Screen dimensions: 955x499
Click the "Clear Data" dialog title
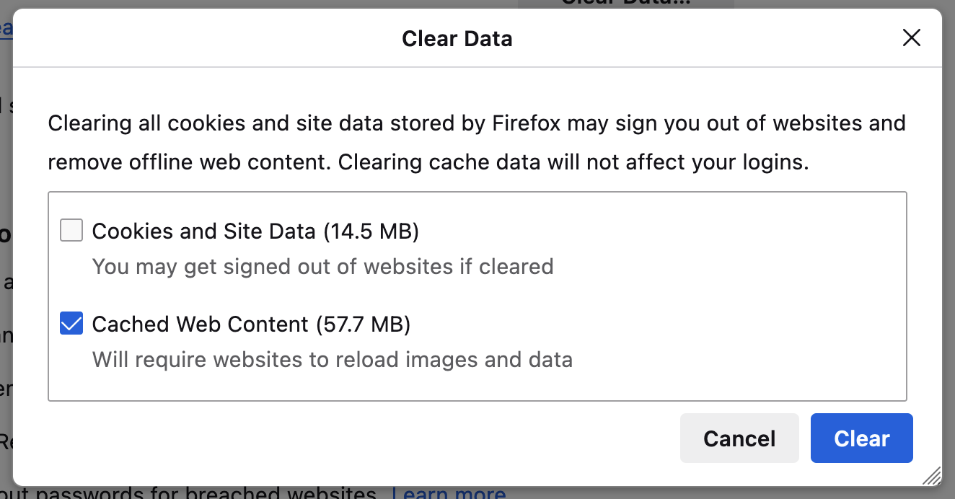pos(457,38)
